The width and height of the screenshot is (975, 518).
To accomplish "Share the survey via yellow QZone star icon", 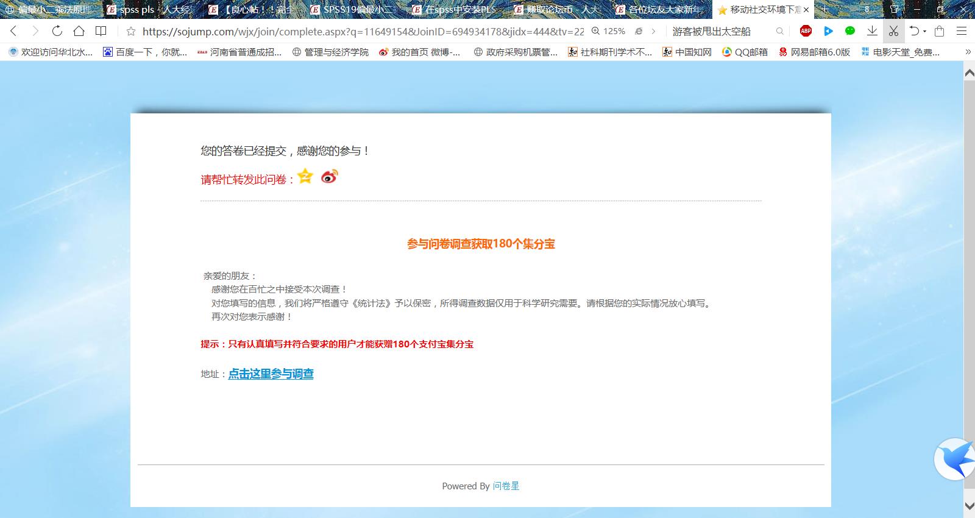I will tap(305, 177).
